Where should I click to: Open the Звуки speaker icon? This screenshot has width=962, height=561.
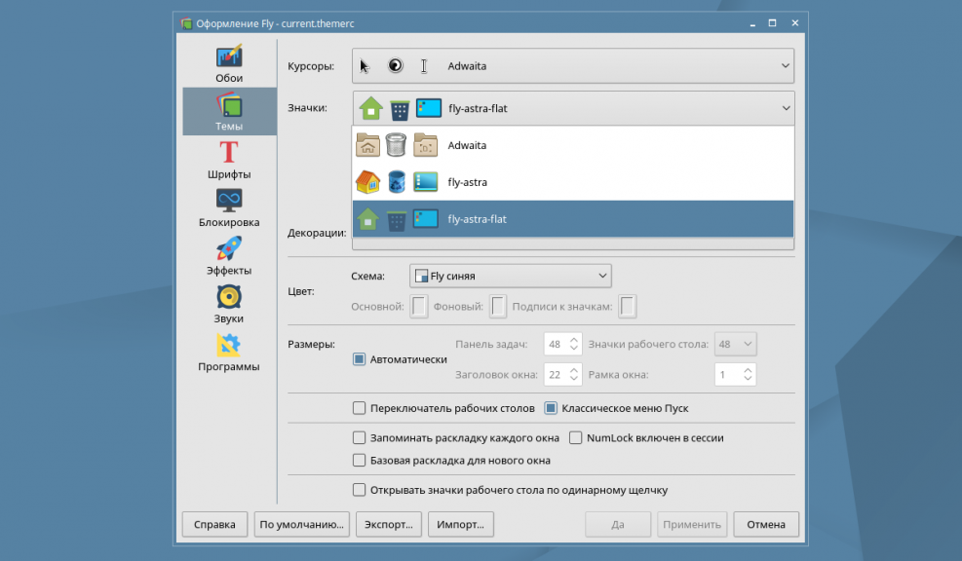click(x=229, y=297)
